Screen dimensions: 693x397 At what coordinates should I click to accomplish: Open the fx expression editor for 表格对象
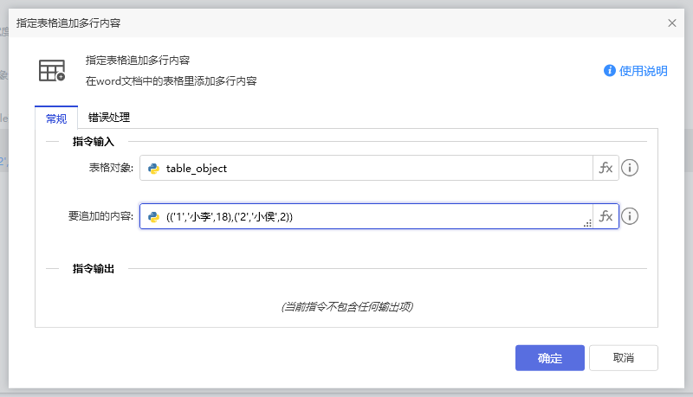tap(606, 169)
